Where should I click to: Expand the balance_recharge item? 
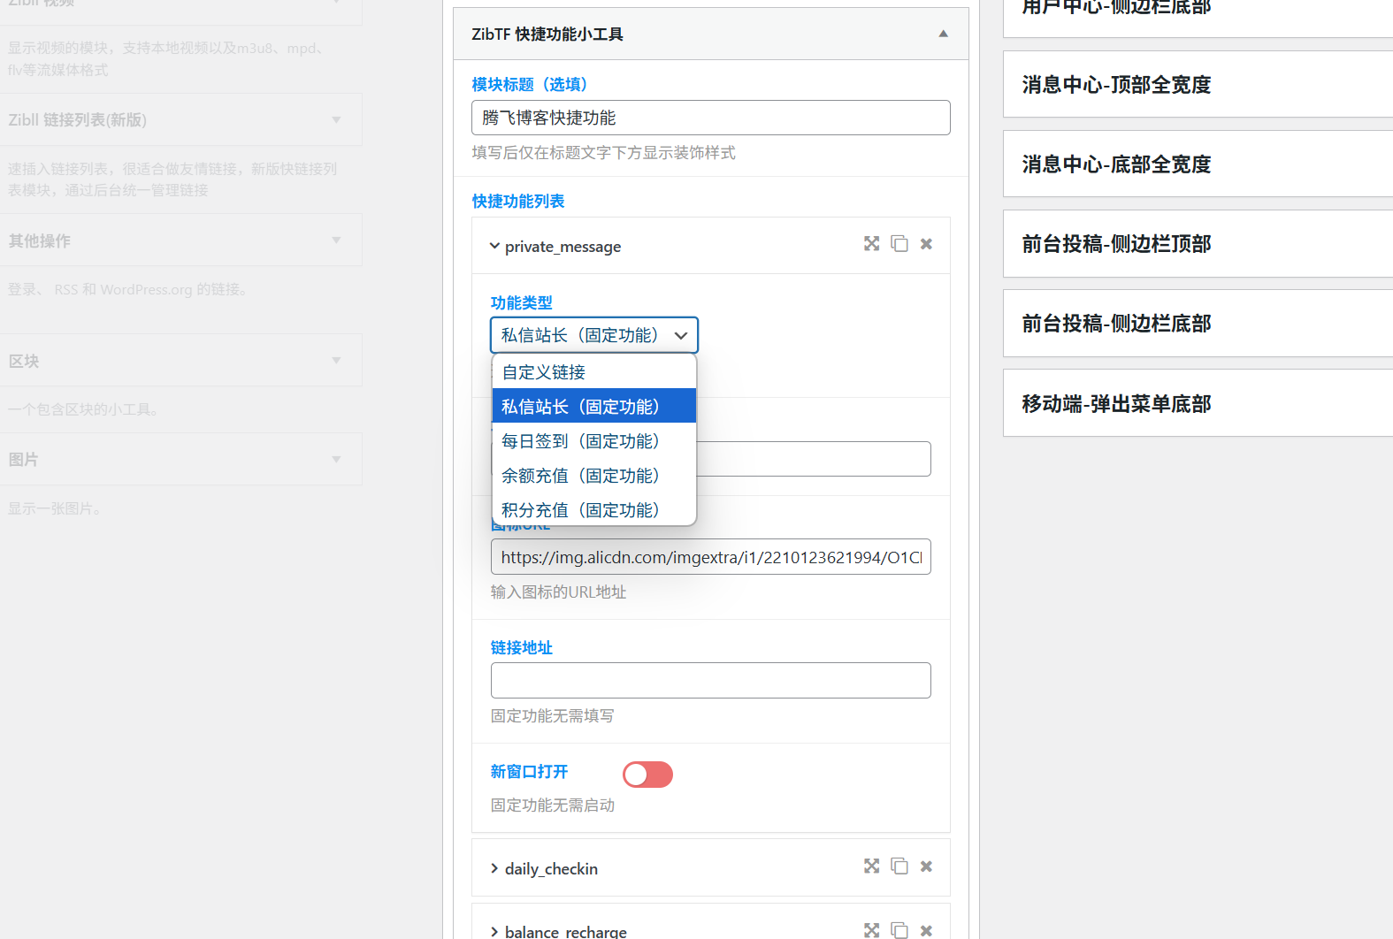point(494,932)
